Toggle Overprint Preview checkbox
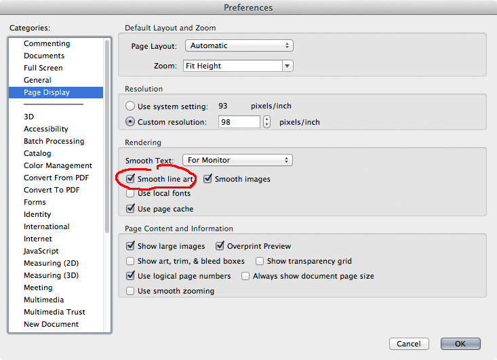 pyautogui.click(x=220, y=246)
